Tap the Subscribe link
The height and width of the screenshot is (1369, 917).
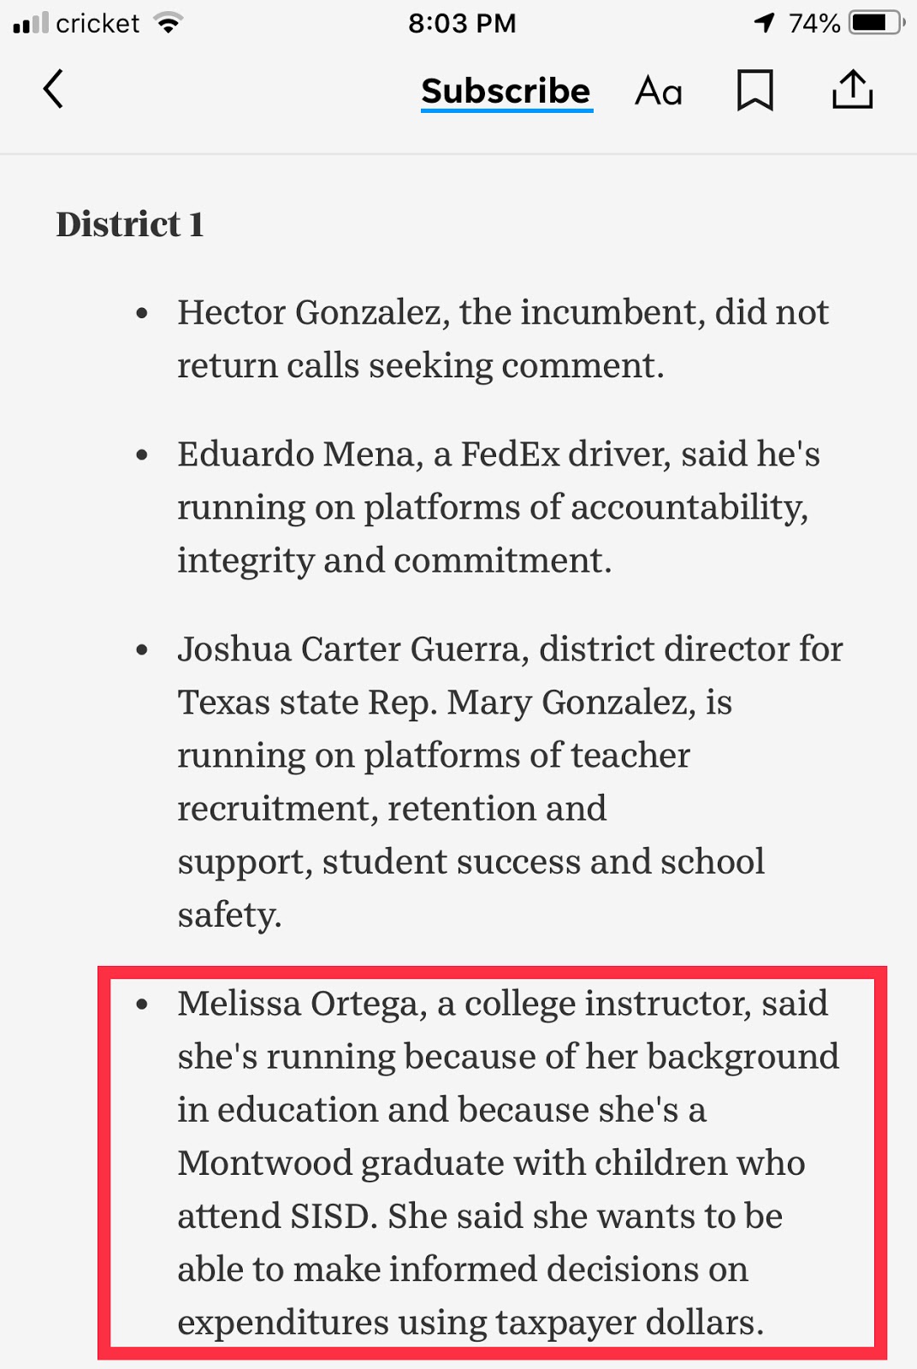coord(506,92)
